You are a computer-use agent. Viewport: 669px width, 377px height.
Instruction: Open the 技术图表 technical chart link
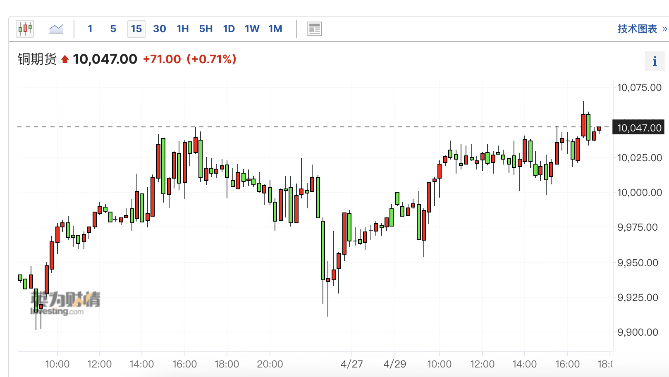tap(641, 29)
